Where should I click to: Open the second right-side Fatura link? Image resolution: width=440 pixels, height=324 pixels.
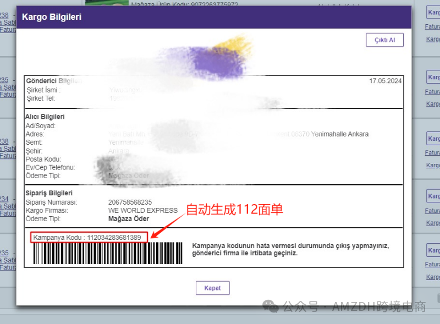tap(432, 91)
